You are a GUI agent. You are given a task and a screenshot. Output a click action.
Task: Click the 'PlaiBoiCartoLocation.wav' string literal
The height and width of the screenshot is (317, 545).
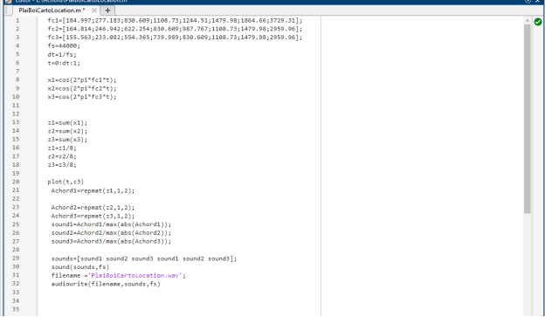point(135,276)
